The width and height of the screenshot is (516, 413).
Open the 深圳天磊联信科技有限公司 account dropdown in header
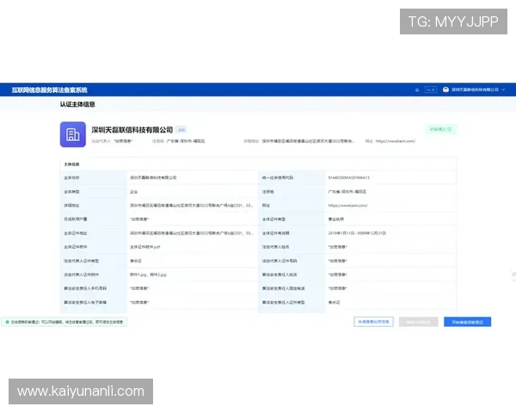[474, 89]
